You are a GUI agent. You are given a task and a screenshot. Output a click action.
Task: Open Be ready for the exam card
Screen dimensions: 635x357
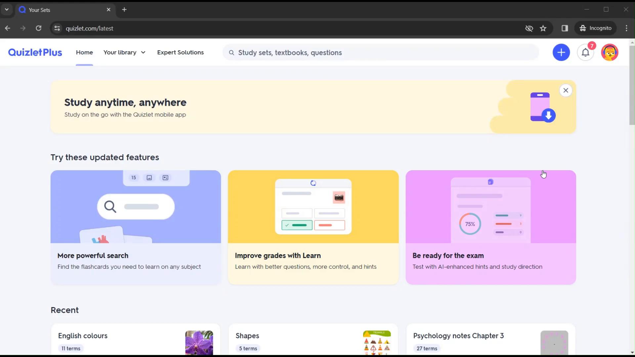[x=491, y=227]
